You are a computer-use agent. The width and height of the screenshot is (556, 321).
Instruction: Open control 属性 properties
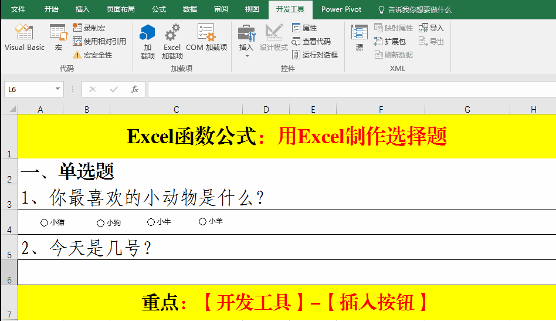[x=304, y=28]
